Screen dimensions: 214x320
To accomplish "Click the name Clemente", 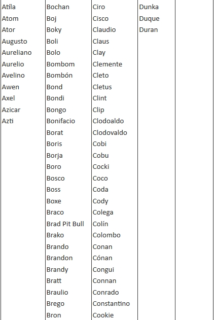I will click(x=108, y=64).
